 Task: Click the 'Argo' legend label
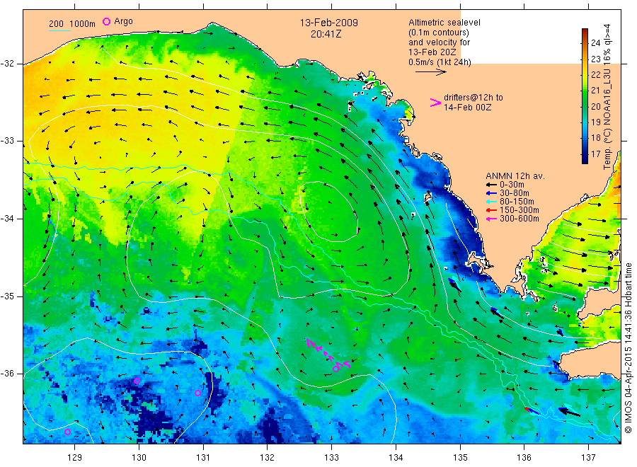[x=123, y=21]
